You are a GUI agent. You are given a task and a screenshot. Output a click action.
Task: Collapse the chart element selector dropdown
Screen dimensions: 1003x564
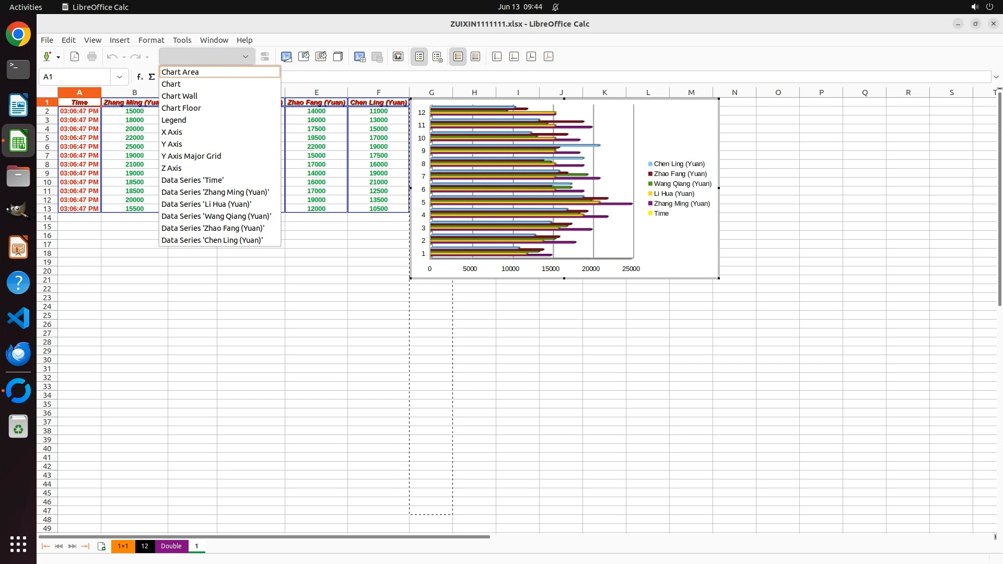tap(245, 56)
